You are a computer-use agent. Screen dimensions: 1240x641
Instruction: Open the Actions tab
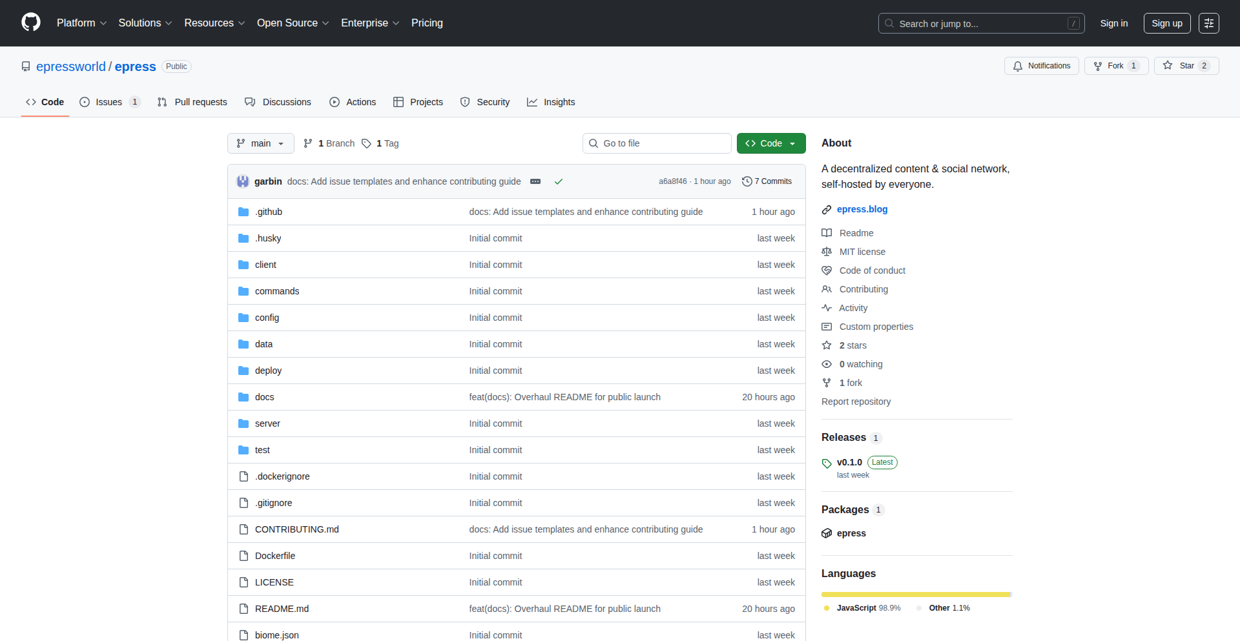coord(353,102)
